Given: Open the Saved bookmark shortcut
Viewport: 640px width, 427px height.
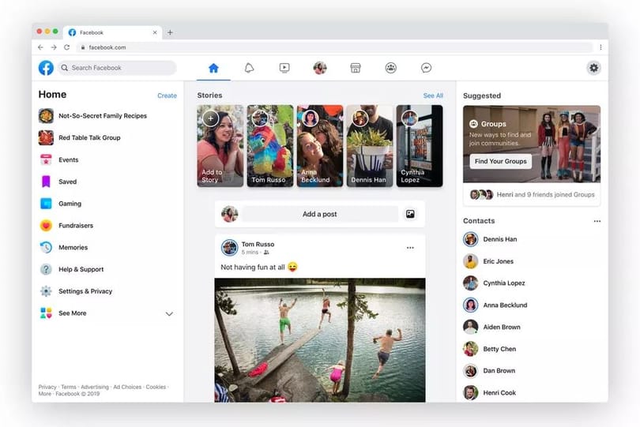Looking at the screenshot, I should (58, 182).
